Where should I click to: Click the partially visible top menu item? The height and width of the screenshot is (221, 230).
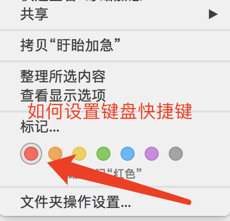(x=115, y=1)
